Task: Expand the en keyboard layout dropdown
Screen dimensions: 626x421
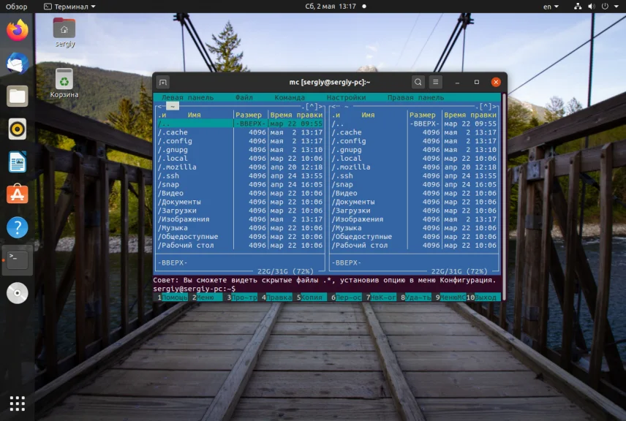Action: tap(550, 7)
